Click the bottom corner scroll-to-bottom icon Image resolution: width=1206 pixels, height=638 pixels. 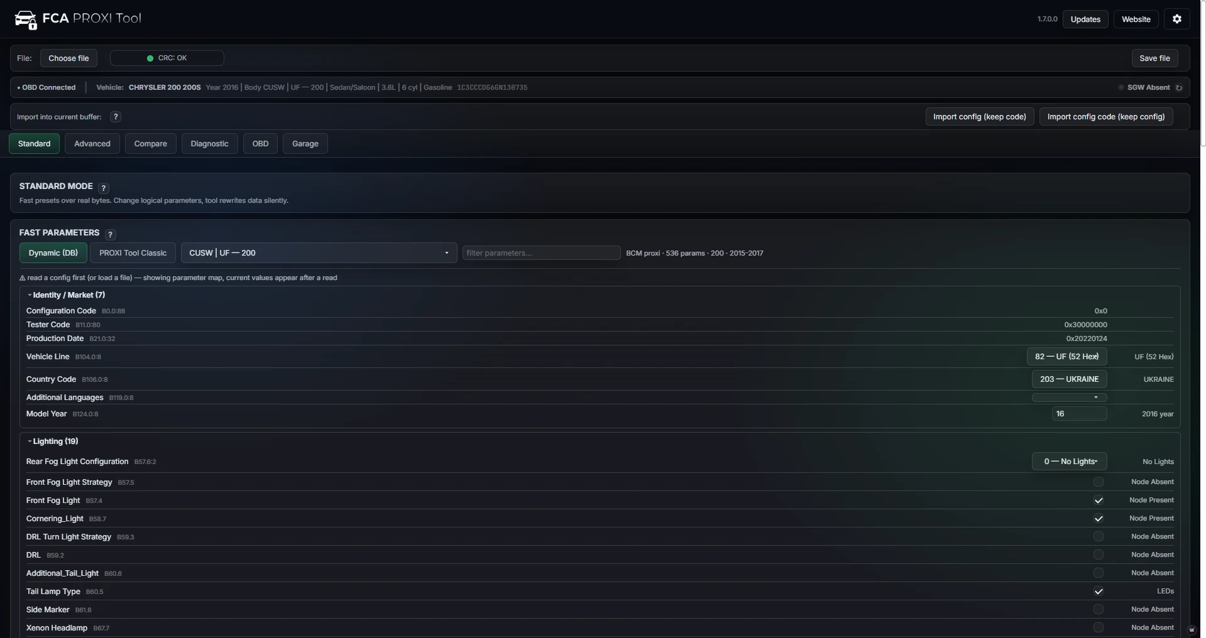point(1191,630)
